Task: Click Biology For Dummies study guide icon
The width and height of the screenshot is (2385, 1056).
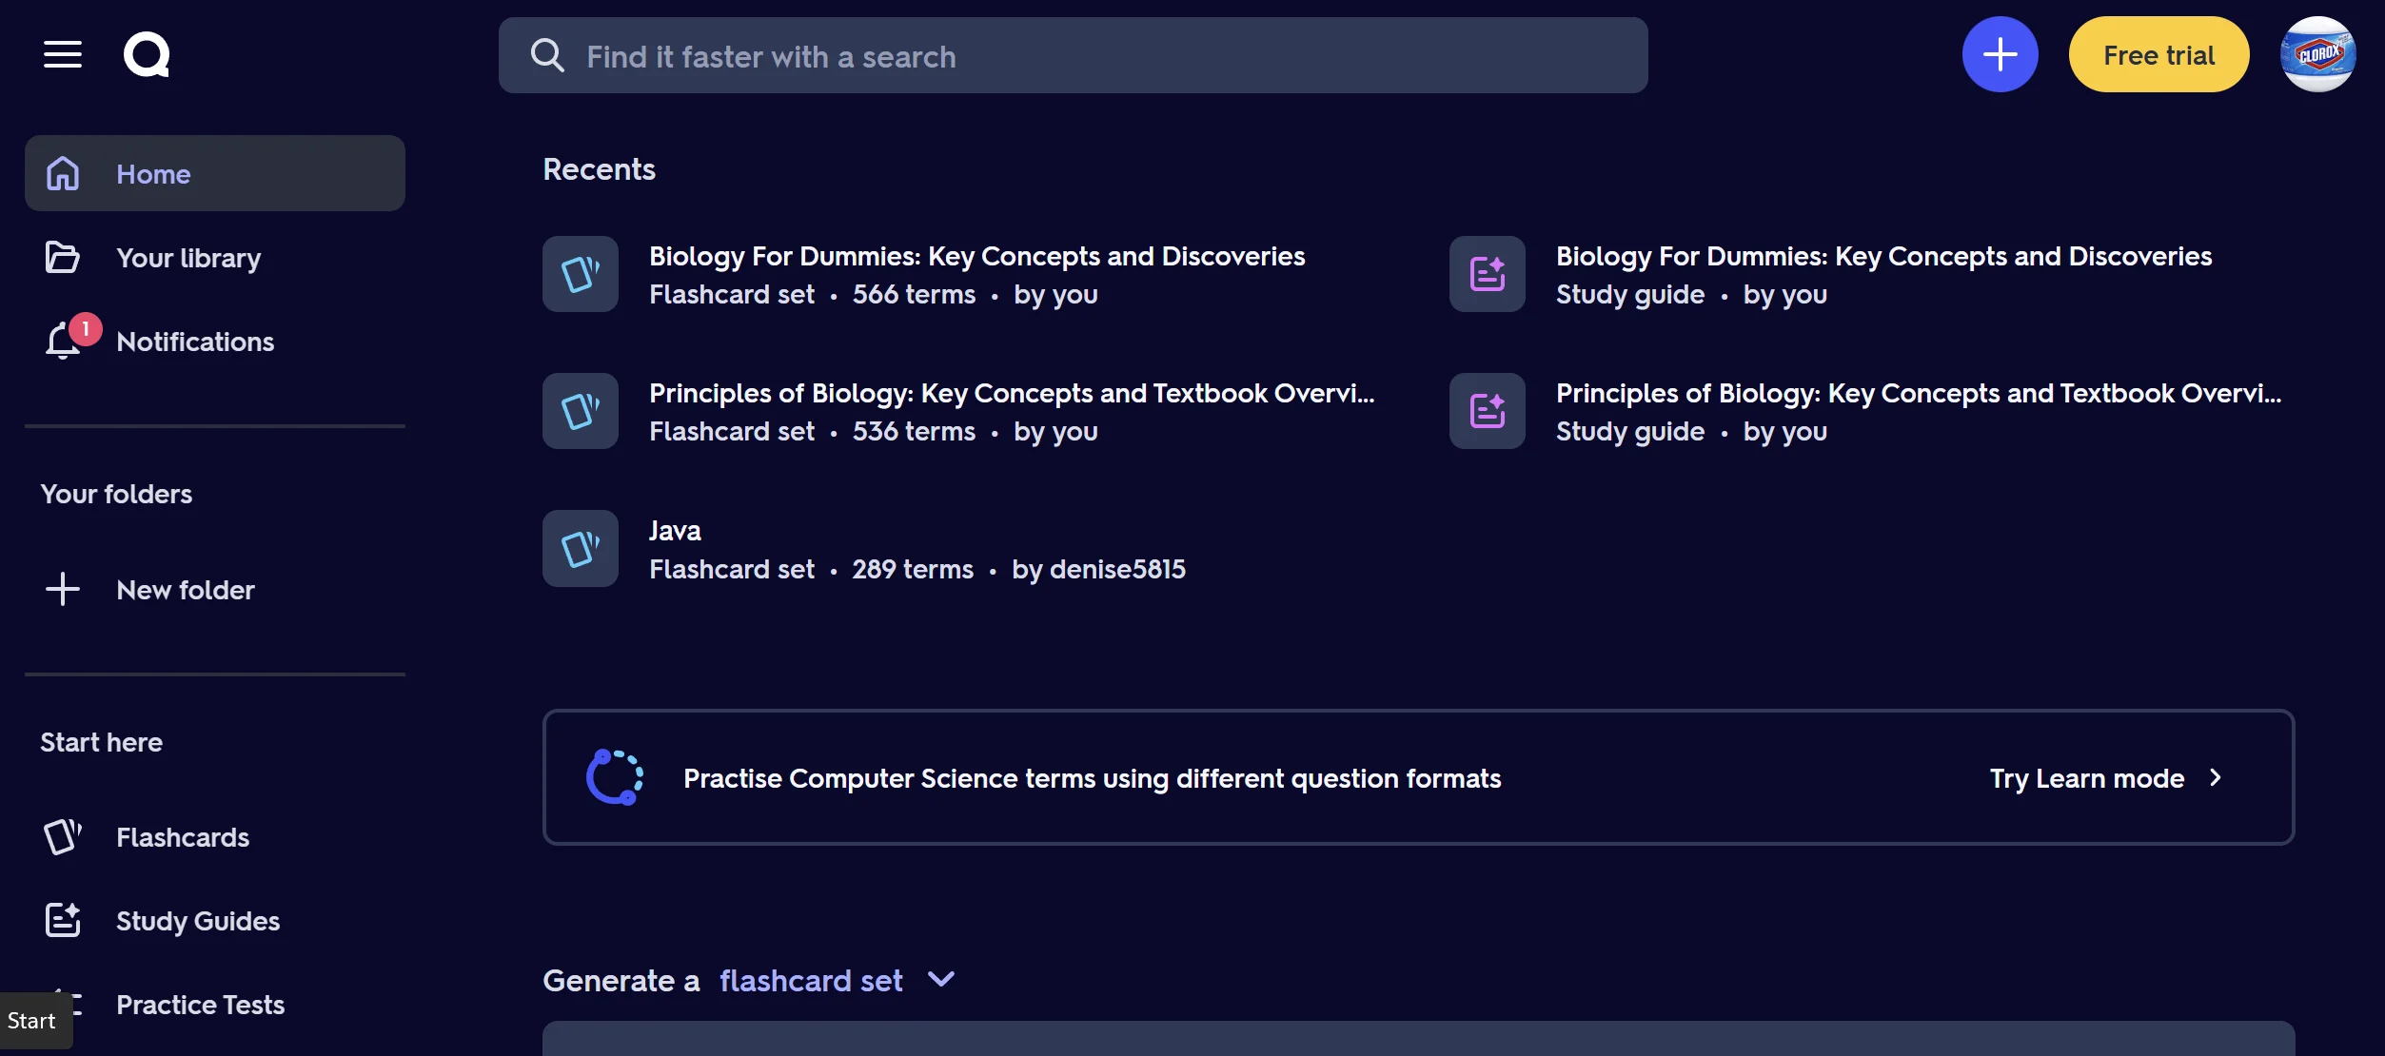Action: point(1487,274)
